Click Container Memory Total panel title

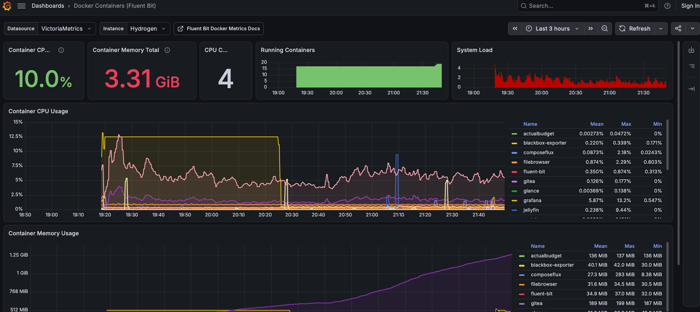(126, 50)
